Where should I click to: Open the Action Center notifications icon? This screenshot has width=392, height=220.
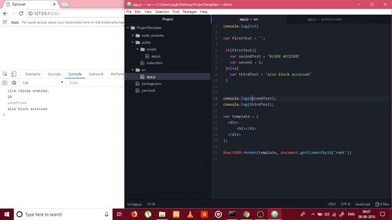pyautogui.click(x=382, y=215)
